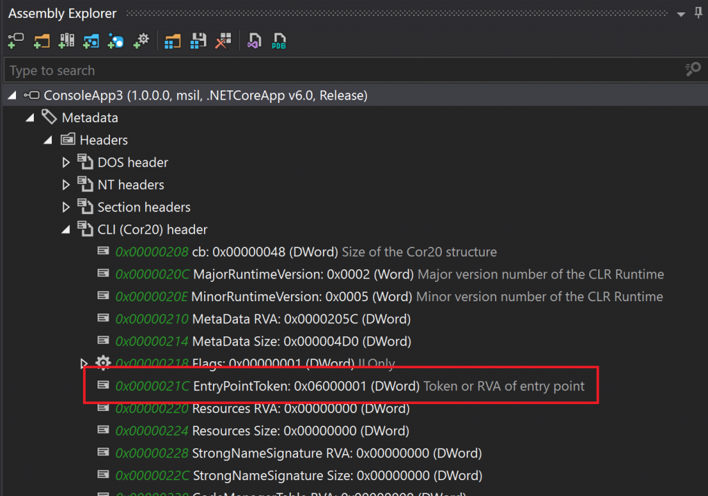Viewport: 708px width, 496px height.
Task: Click the search options magnifier icon
Action: tap(693, 70)
